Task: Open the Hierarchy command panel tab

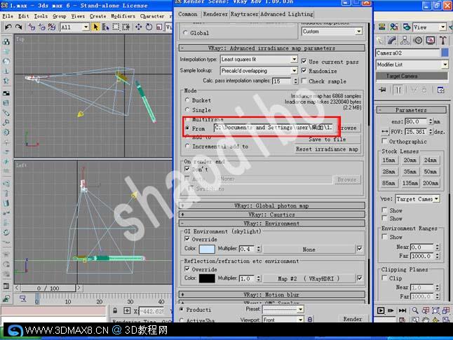Action: [x=405, y=41]
